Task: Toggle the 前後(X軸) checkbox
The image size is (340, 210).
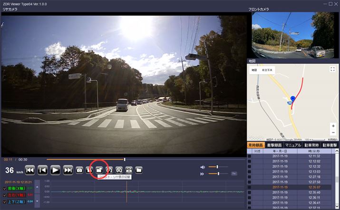Action: point(5,189)
